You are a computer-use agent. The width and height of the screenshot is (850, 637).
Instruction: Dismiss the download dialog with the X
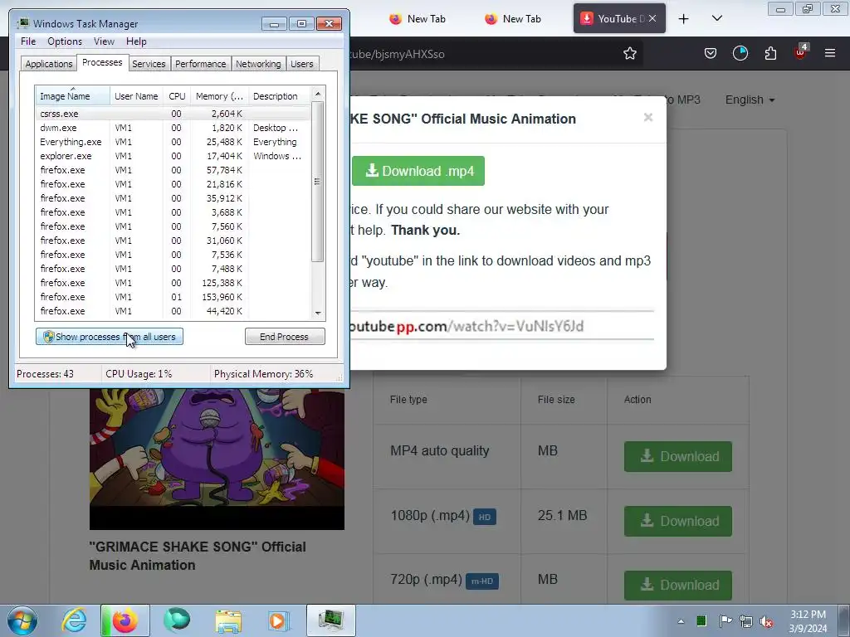pos(647,118)
